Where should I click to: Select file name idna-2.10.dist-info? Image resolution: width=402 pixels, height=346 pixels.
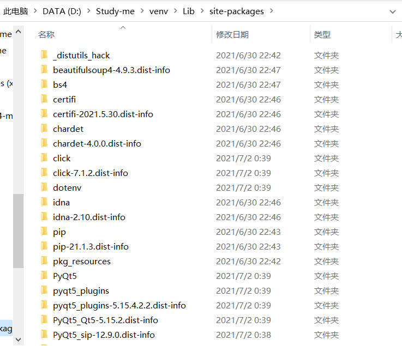point(89,217)
